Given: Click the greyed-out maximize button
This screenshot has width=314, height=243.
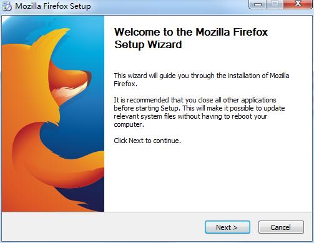Looking at the screenshot, I should click(275, 4).
